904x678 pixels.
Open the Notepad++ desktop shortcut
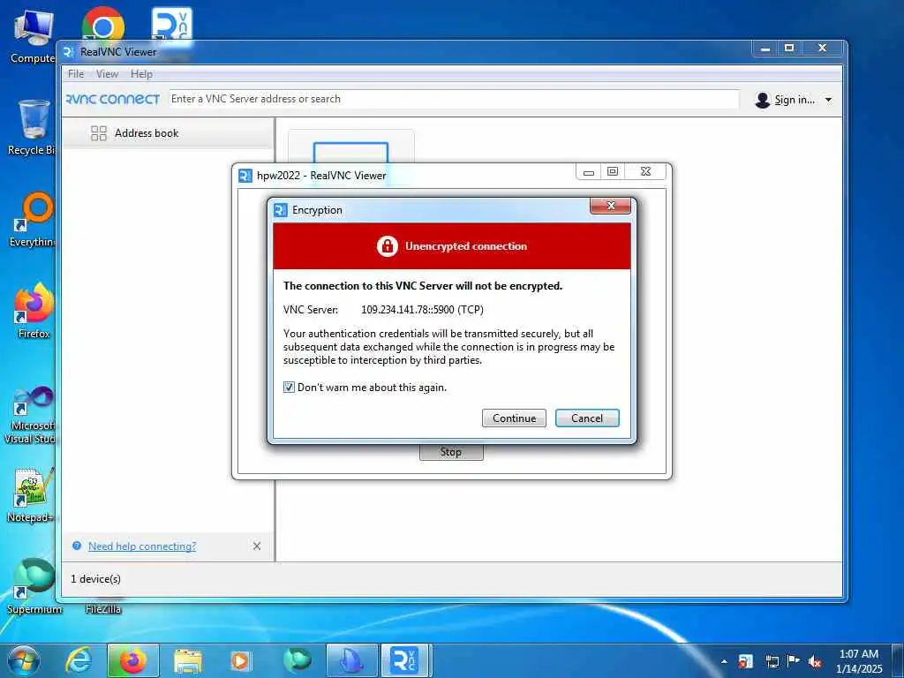[x=32, y=496]
